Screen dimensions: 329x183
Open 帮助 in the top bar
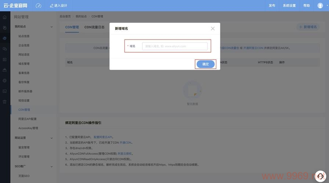tap(307, 5)
